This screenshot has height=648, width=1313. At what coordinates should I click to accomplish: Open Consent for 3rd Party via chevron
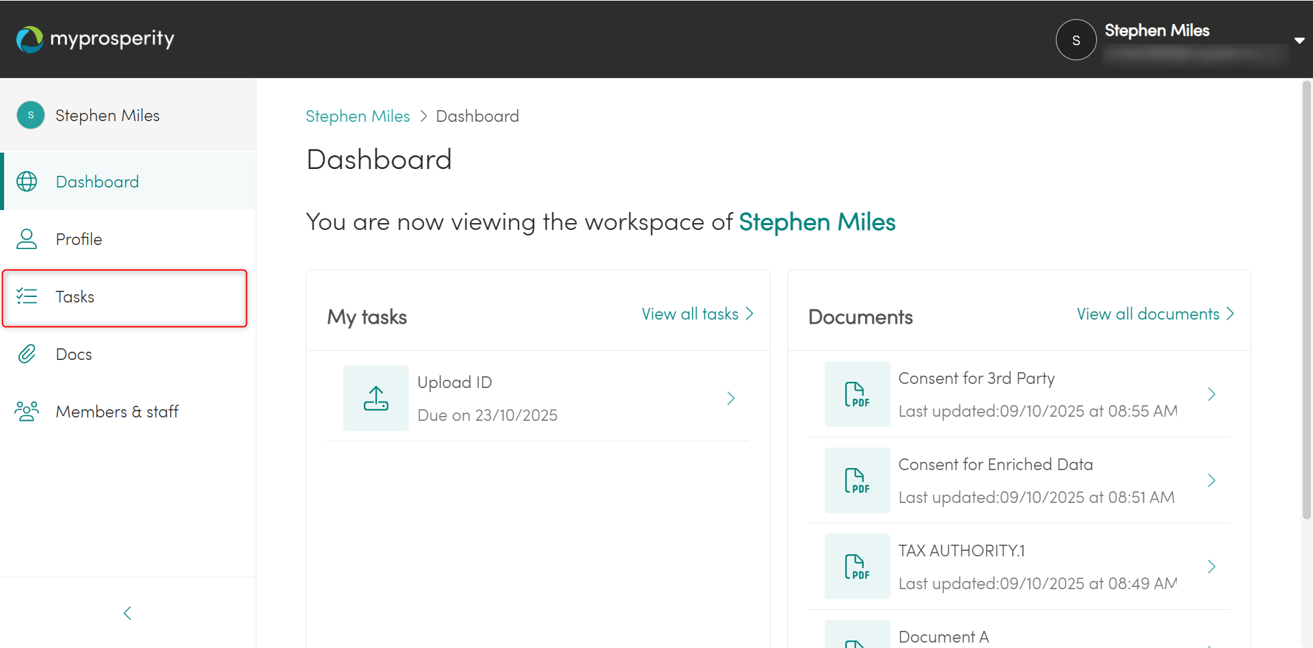[x=1212, y=394]
